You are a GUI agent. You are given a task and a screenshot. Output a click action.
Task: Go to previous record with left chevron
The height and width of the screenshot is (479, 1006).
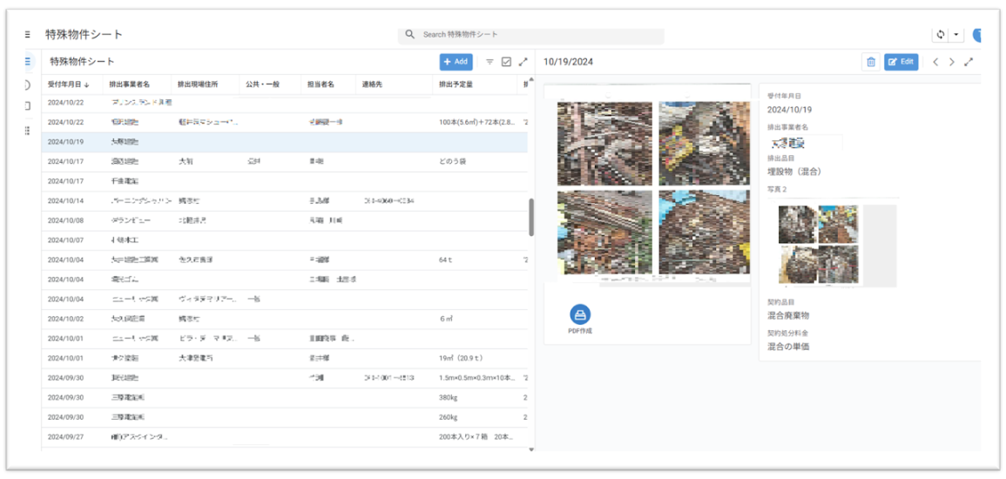[x=935, y=62]
